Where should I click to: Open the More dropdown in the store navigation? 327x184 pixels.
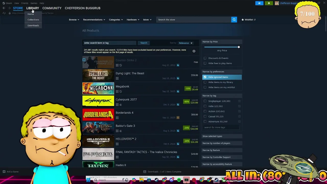pos(147,20)
